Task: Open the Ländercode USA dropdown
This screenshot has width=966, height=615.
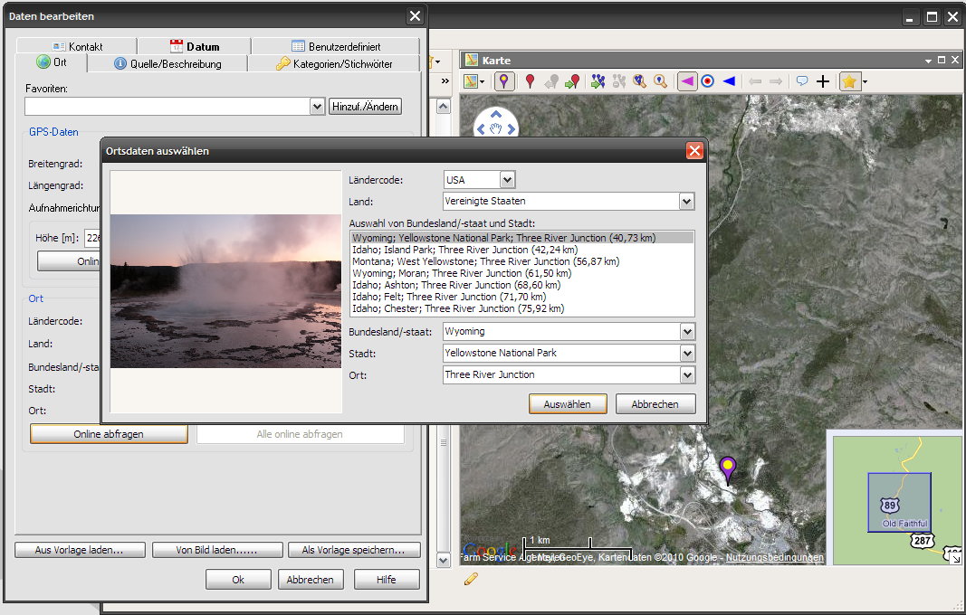Action: [507, 180]
